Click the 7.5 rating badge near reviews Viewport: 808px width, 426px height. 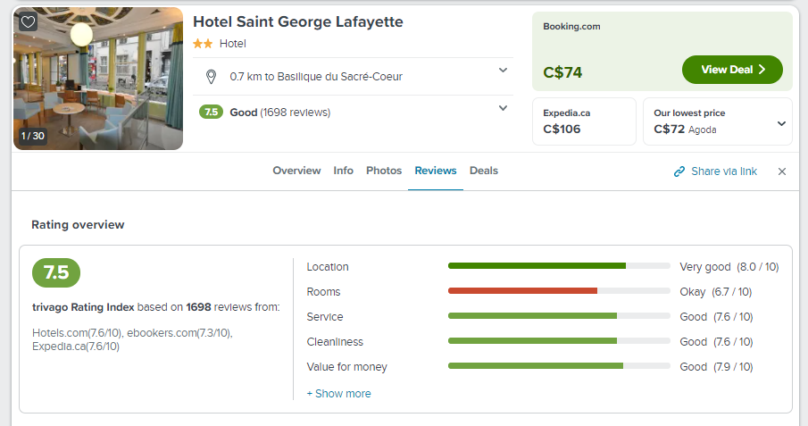click(211, 113)
